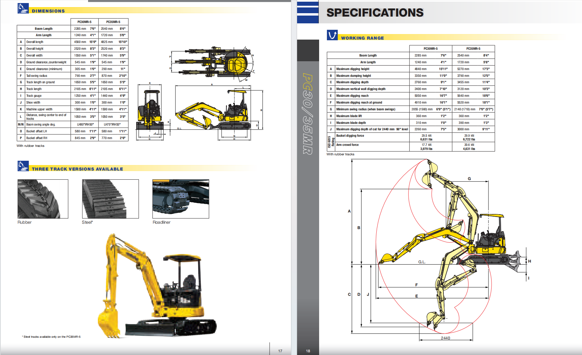Click the 2440 dimension label under the working range diagram
582x355 pixels.
445,338
